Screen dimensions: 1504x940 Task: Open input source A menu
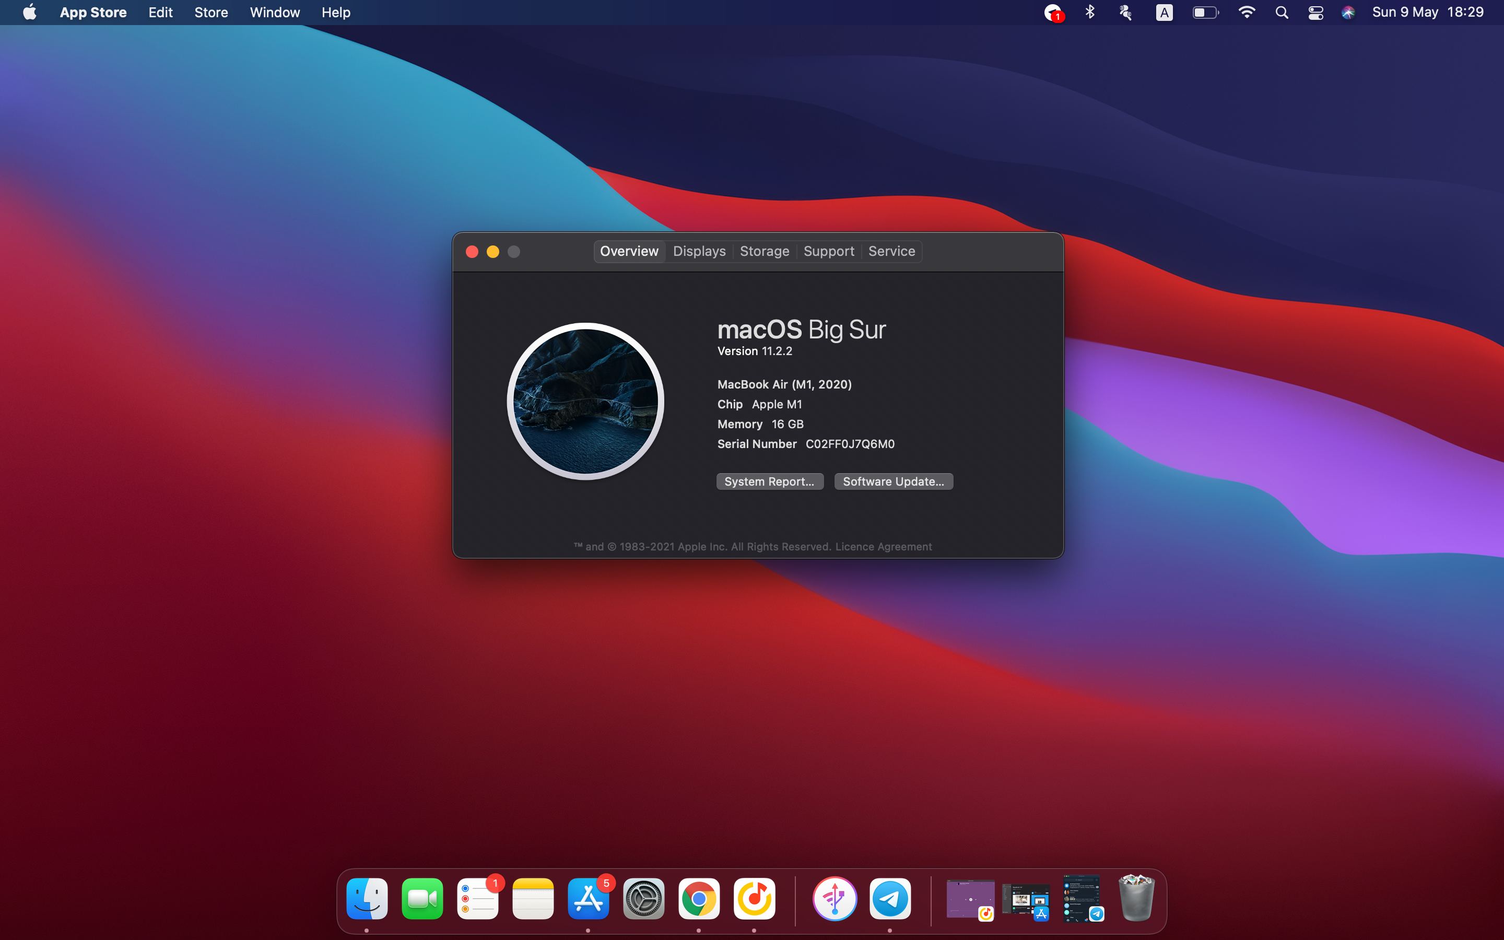[1164, 13]
